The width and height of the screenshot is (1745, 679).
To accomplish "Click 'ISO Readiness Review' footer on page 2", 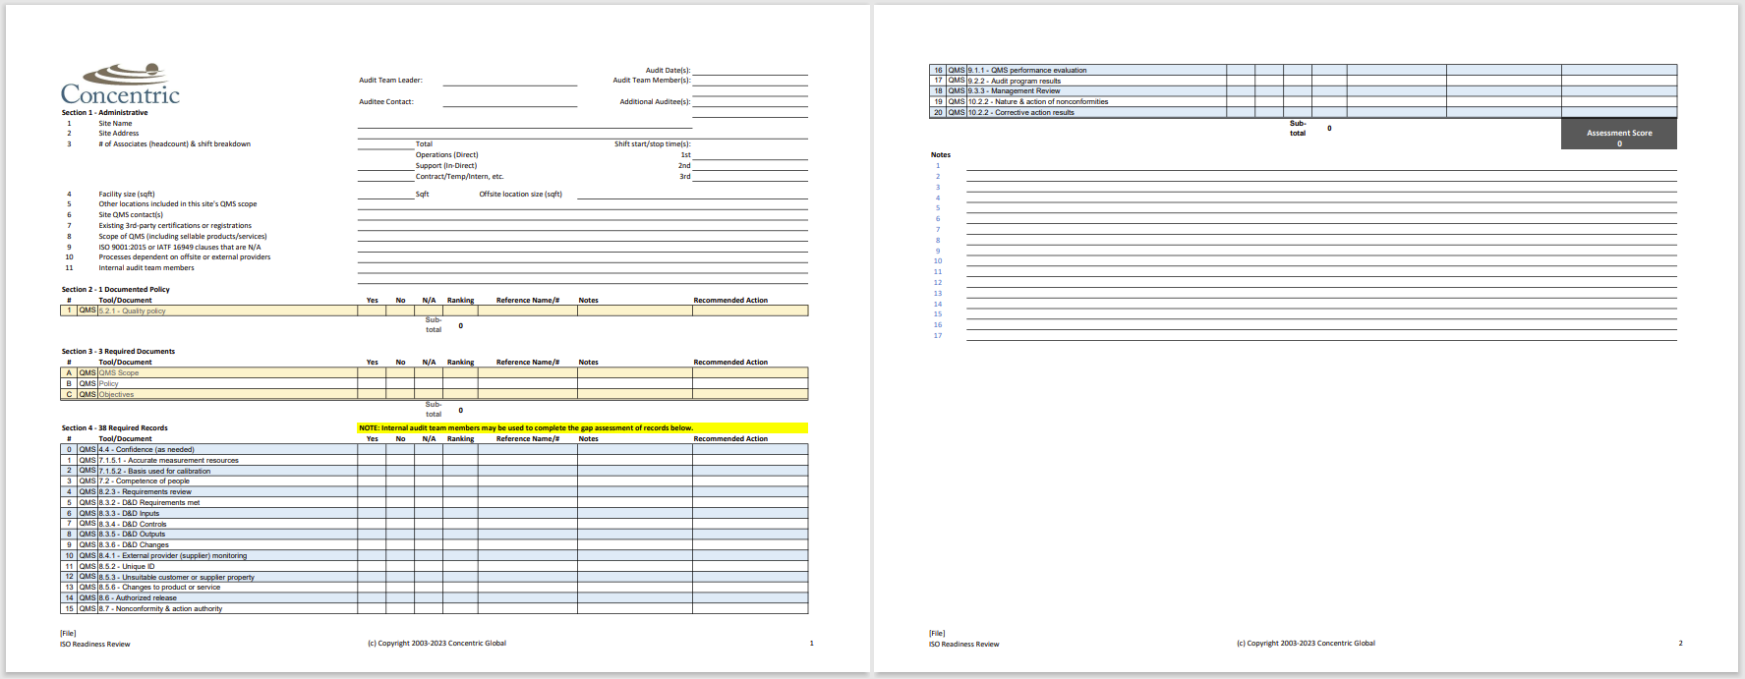I will coord(963,645).
